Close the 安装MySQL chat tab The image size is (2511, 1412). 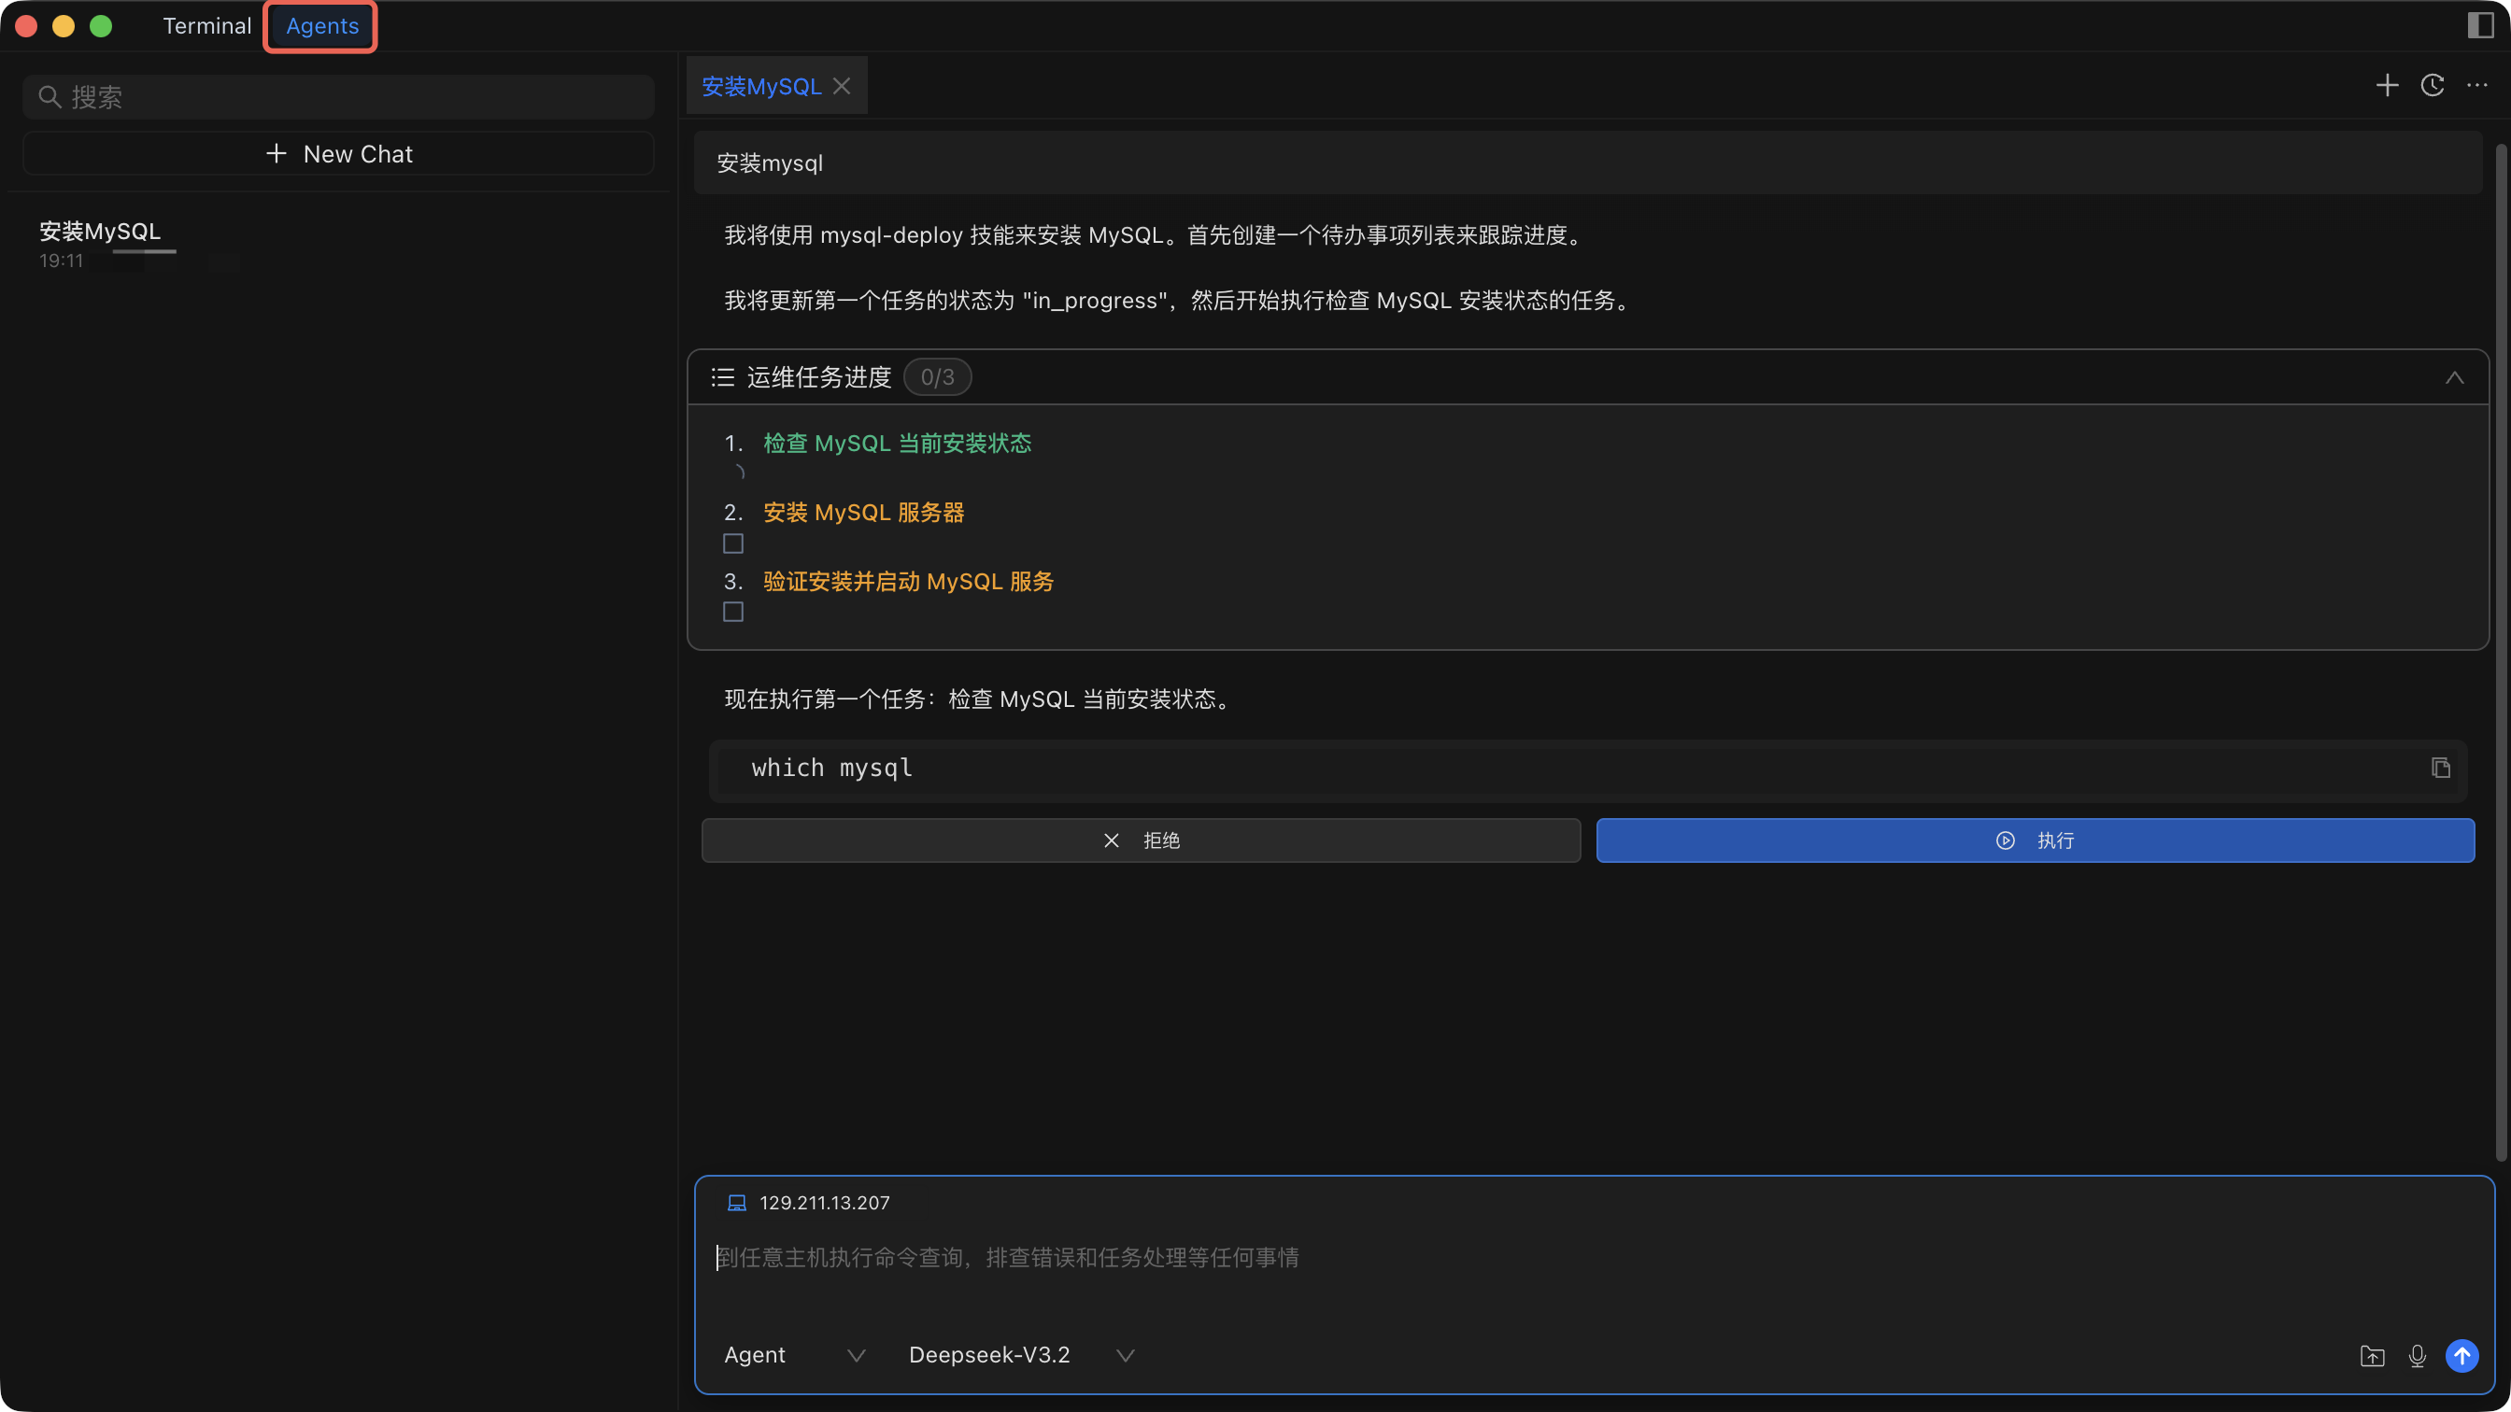[843, 86]
